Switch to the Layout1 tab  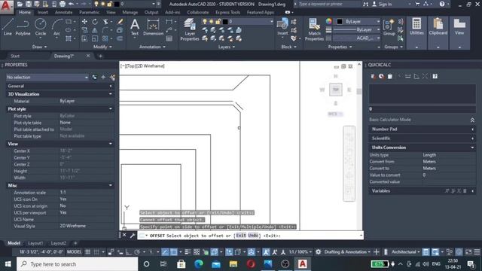[35, 243]
